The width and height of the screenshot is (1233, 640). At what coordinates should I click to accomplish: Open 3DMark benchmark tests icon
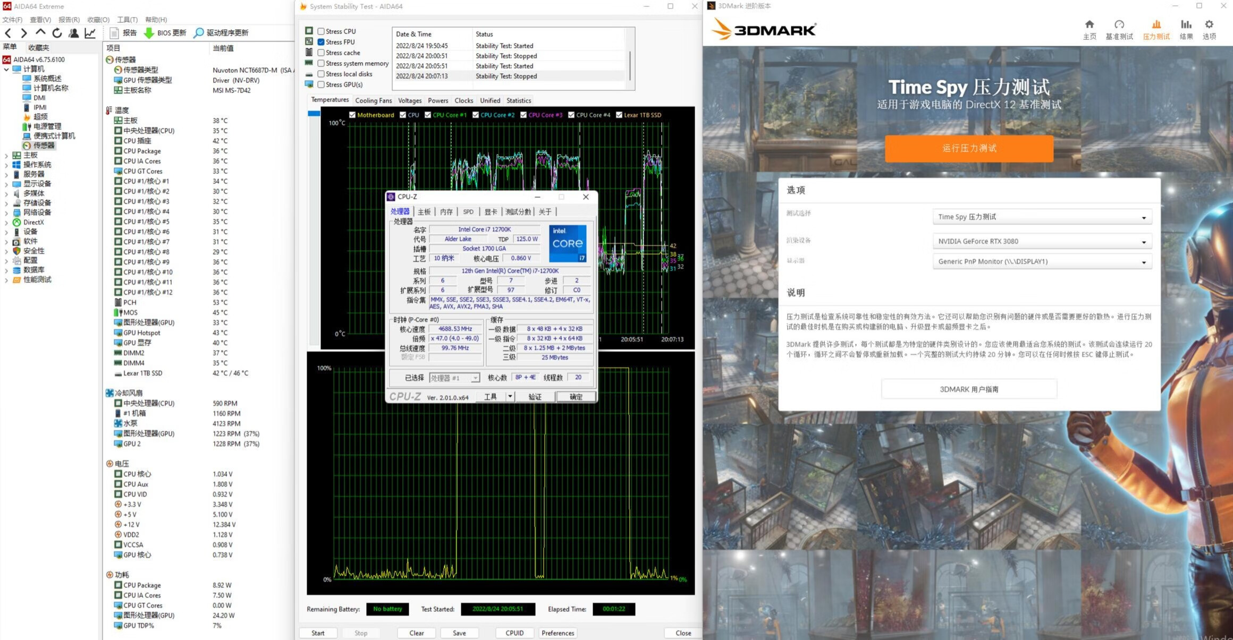pyautogui.click(x=1119, y=24)
